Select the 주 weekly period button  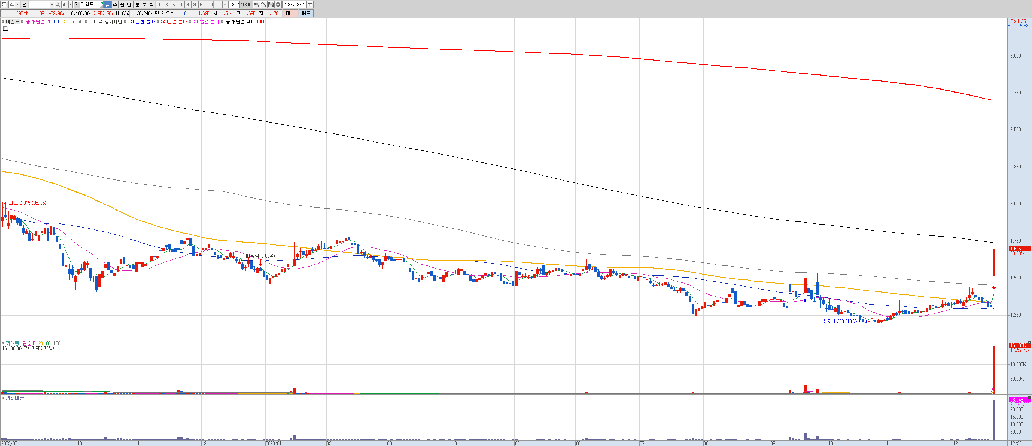115,5
